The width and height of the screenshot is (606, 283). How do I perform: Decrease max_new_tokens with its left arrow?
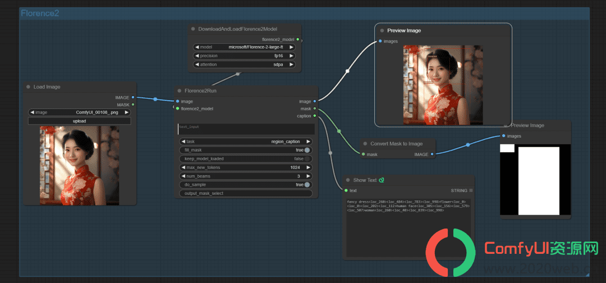tap(183, 167)
